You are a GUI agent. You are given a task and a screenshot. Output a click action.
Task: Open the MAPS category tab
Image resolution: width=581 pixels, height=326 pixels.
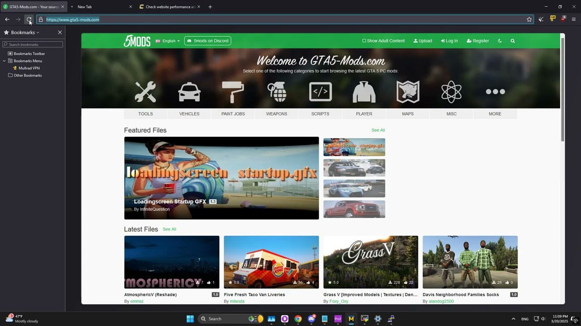(408, 114)
